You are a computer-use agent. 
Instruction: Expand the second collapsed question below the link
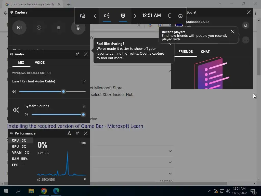coord(170,162)
